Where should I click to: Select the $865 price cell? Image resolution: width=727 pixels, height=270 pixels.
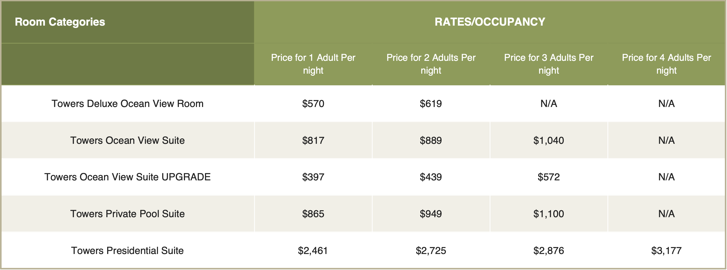pyautogui.click(x=313, y=214)
